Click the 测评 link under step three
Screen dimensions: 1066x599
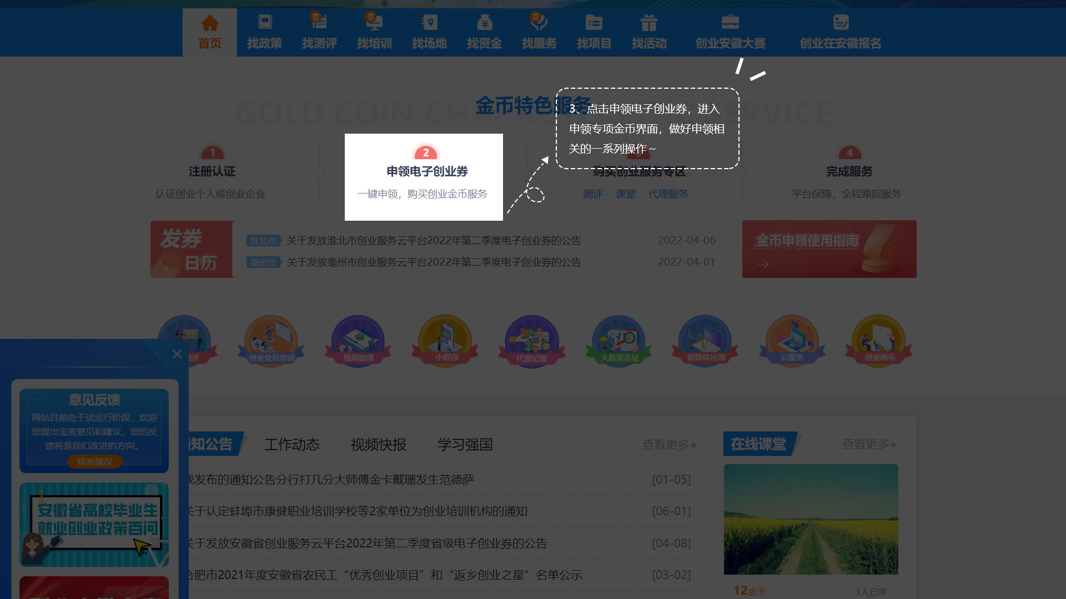click(593, 194)
